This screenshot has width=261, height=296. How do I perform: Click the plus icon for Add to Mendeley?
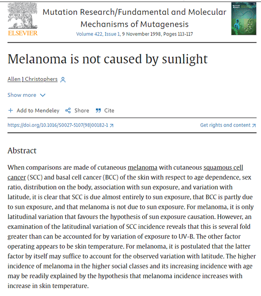point(11,110)
